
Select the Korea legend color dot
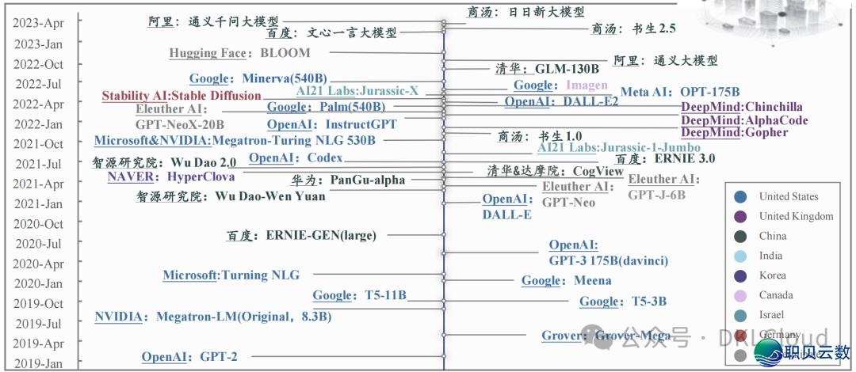(x=740, y=275)
